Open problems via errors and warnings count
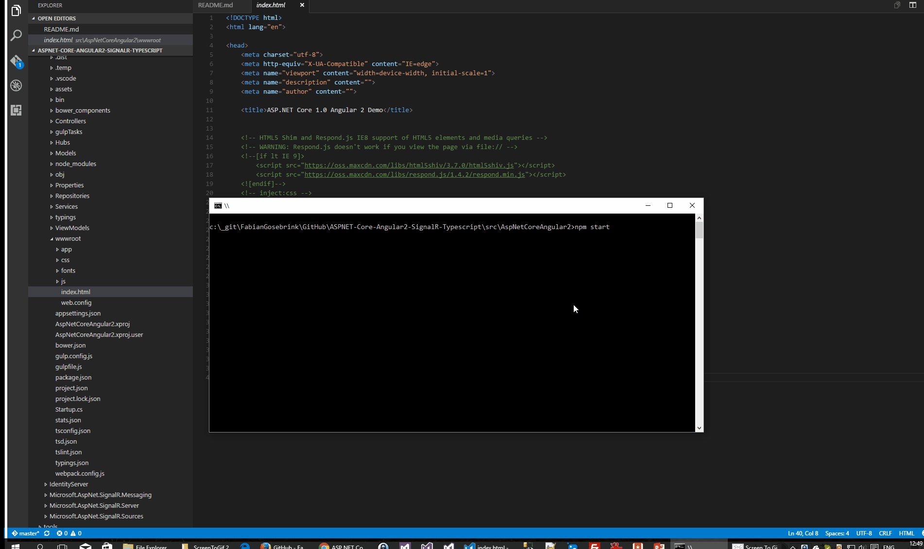The width and height of the screenshot is (924, 549). 69,533
